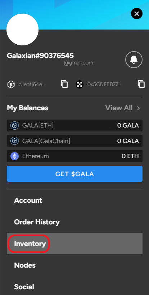
Task: Click the Galaxian#90376545 username
Action: [x=40, y=56]
